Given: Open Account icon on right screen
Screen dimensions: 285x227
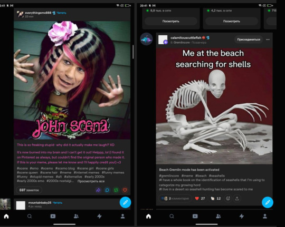Looking at the screenshot, I should 265,216.
